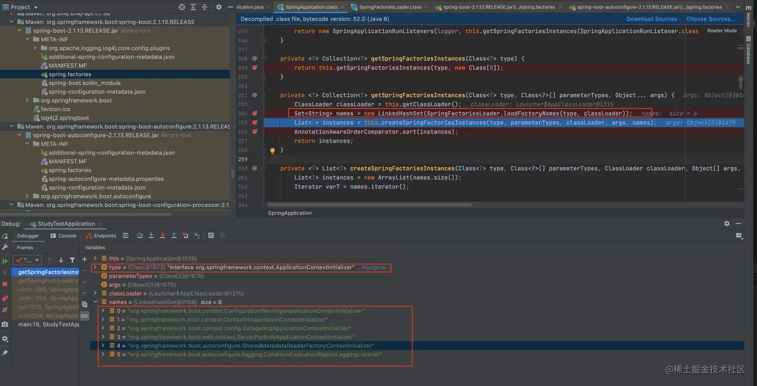Click the editor vertical scrollbar thumb

(741, 82)
